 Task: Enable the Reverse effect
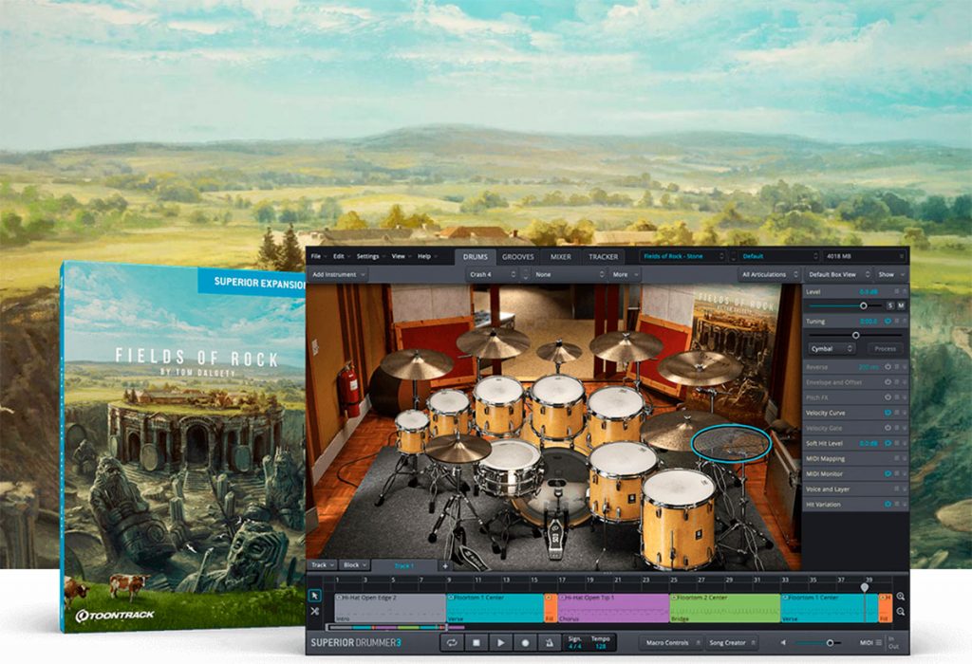(x=888, y=367)
